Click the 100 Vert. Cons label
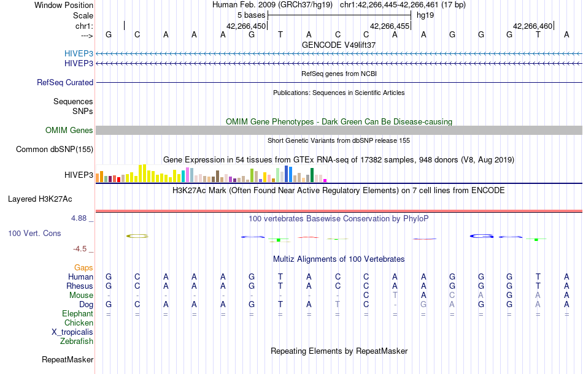 34,233
